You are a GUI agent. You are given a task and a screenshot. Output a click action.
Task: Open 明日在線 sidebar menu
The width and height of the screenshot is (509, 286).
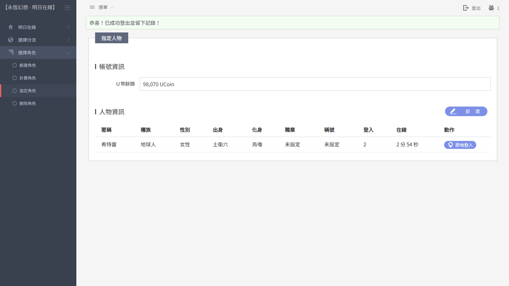pyautogui.click(x=38, y=27)
